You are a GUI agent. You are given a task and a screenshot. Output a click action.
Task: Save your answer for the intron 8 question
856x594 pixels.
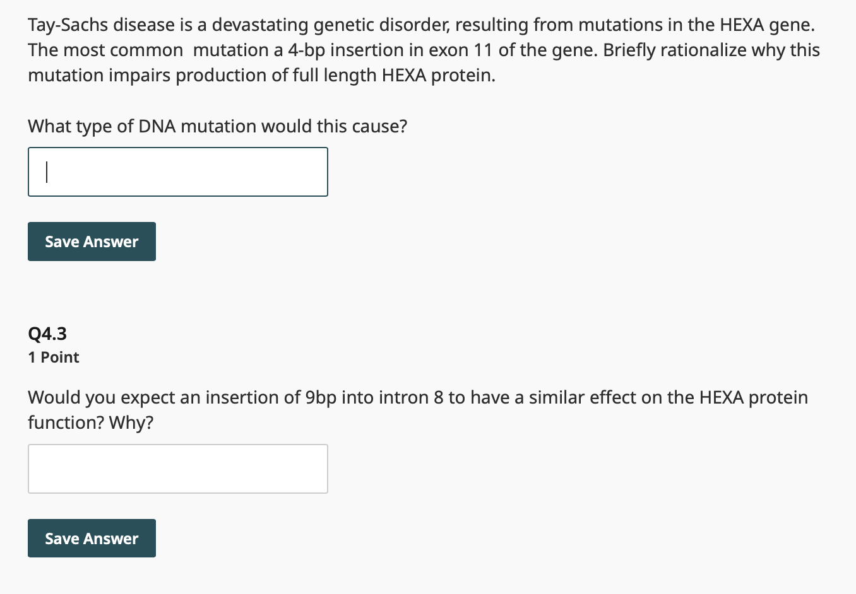click(x=92, y=538)
